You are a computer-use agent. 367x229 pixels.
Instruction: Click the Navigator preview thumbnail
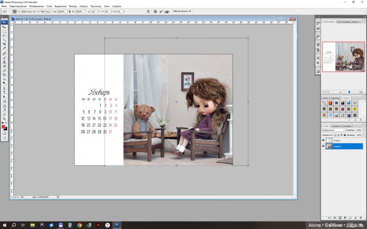343,56
